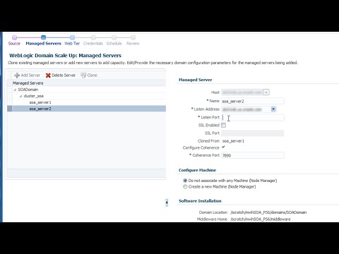Click the Delete Server button label
Screen dimensions: 339x254
(x=64, y=75)
